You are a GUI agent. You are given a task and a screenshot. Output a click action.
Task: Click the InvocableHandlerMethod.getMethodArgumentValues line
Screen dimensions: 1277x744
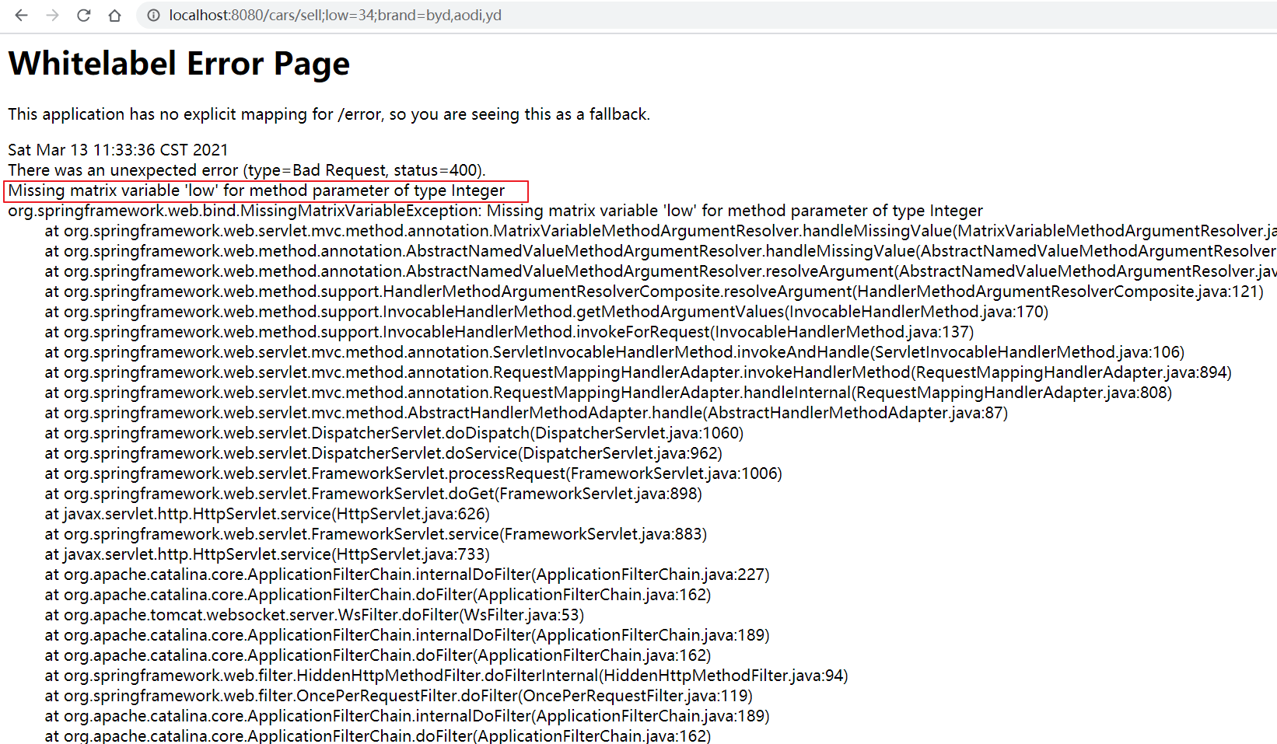pos(547,312)
